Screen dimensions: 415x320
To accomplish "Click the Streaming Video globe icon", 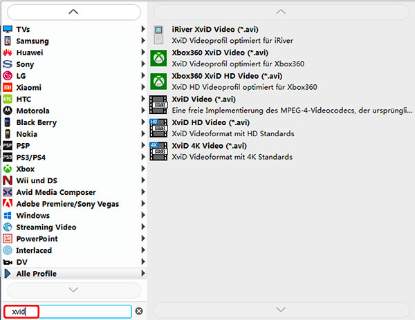I will (8, 227).
